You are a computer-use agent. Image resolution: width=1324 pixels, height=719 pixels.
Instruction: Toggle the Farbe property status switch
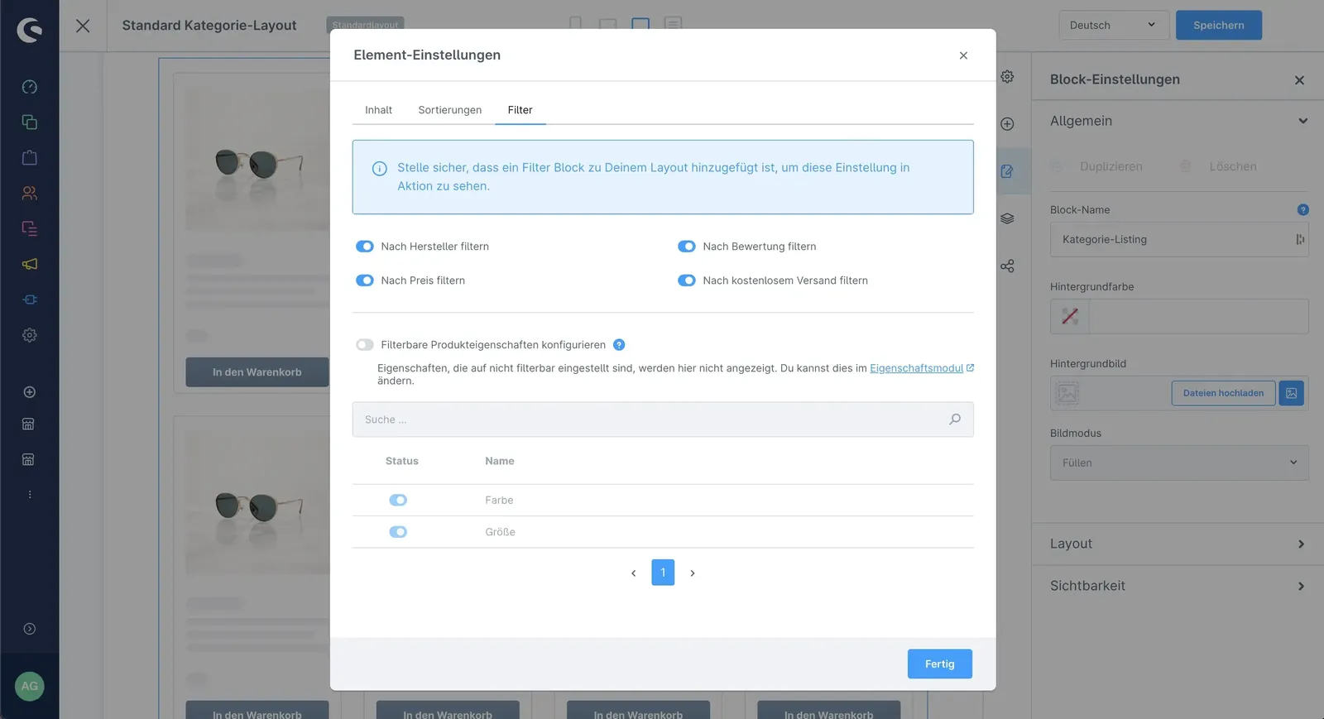click(398, 500)
